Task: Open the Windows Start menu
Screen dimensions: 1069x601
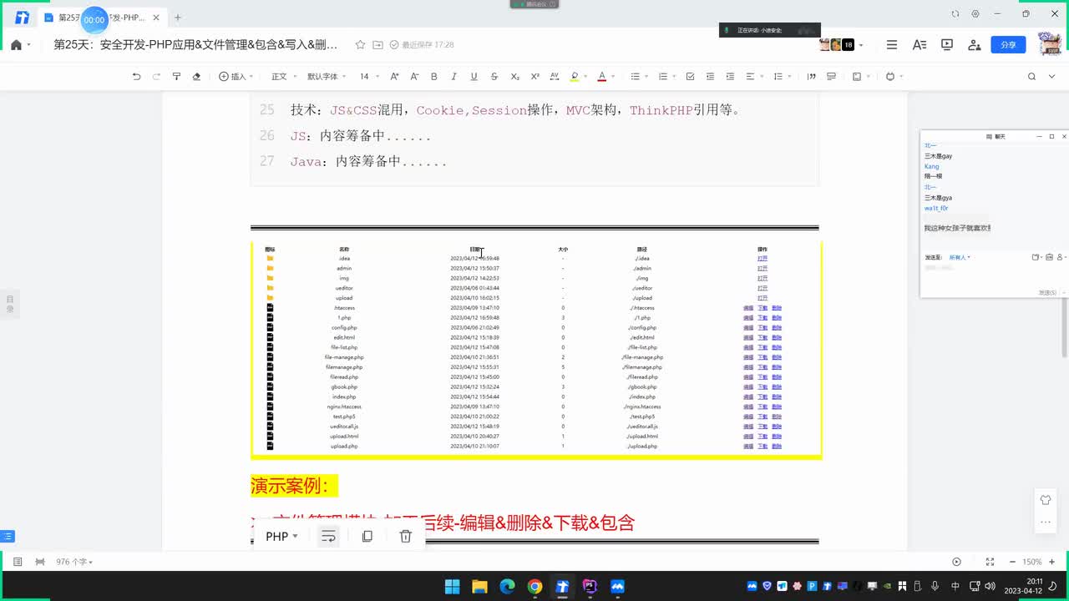Action: (x=452, y=586)
